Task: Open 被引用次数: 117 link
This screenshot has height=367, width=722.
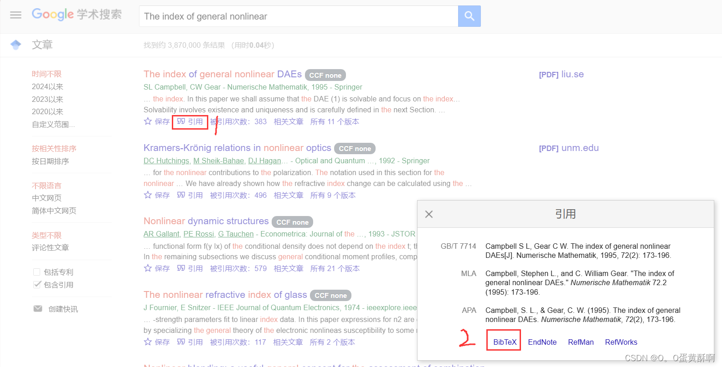Action: coord(237,342)
